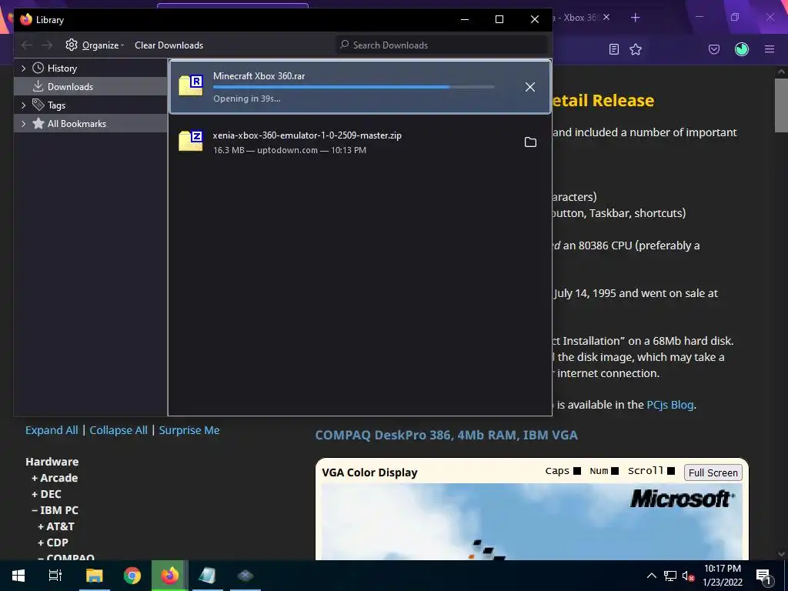Select the xenia-xbox-360-emulator zip entry
788x591 pixels.
(360, 142)
